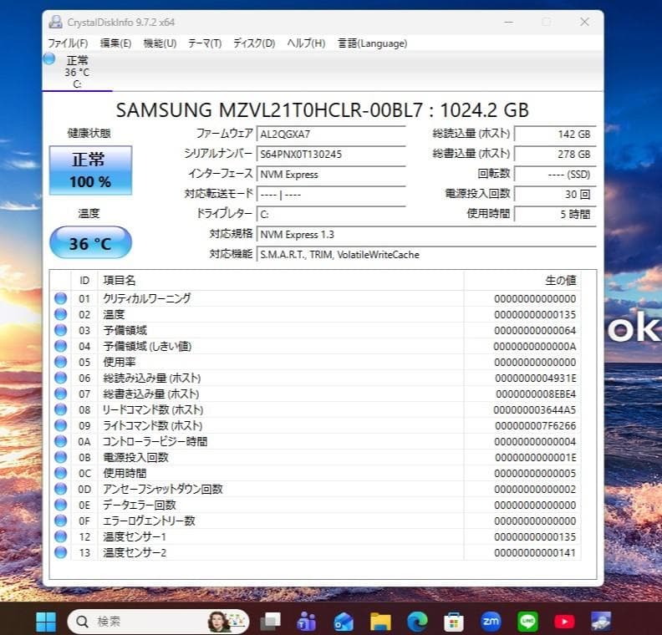Click the 36 °C temperature button
This screenshot has height=635, width=662.
click(90, 242)
